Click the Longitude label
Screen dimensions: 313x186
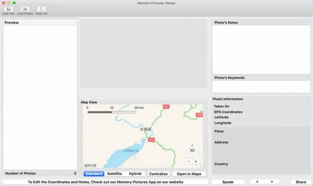click(x=223, y=123)
